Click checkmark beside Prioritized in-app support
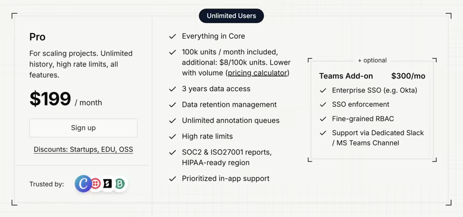The width and height of the screenshot is (463, 217). pyautogui.click(x=172, y=179)
